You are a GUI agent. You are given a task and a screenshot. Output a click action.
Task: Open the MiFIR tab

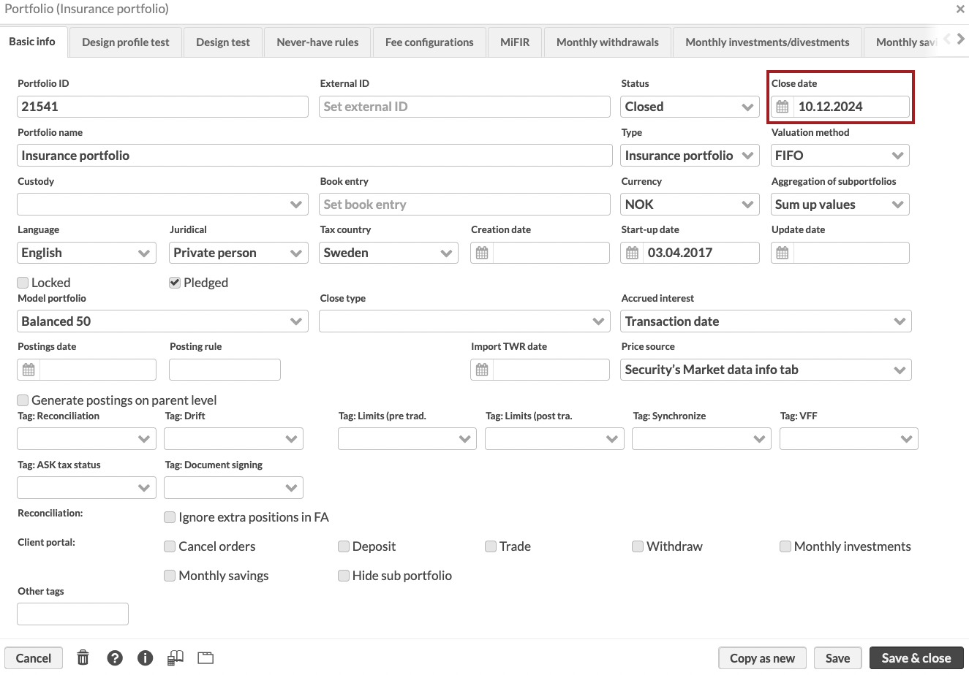click(515, 42)
